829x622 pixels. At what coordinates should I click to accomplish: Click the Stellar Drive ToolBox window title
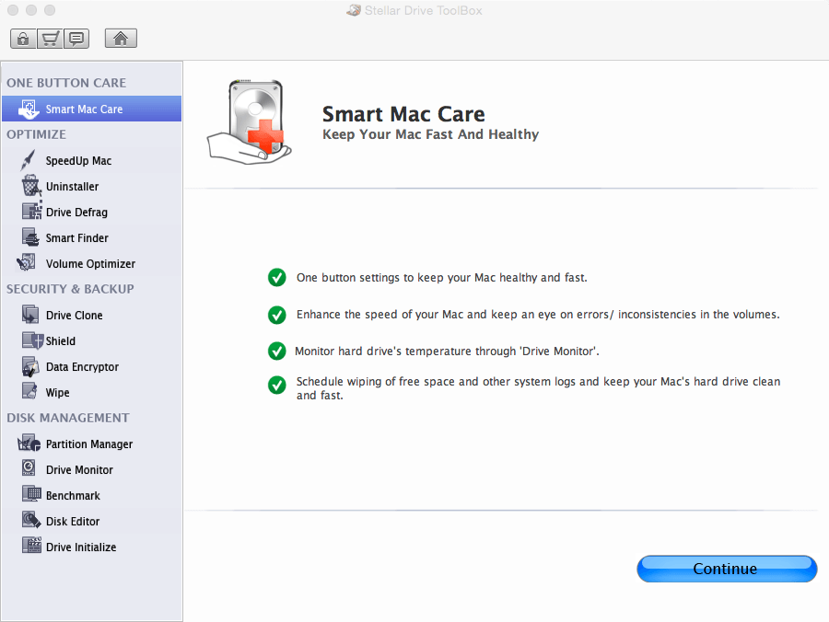point(423,10)
